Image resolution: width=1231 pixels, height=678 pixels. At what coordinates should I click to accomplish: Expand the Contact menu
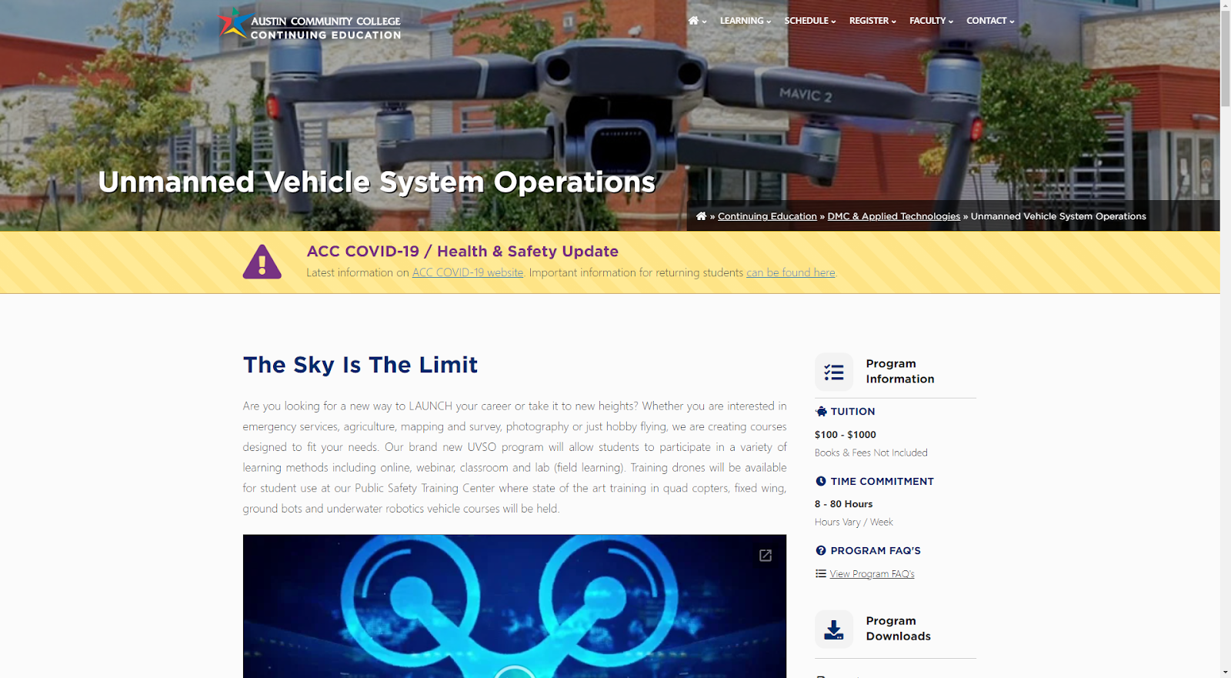[x=991, y=21]
